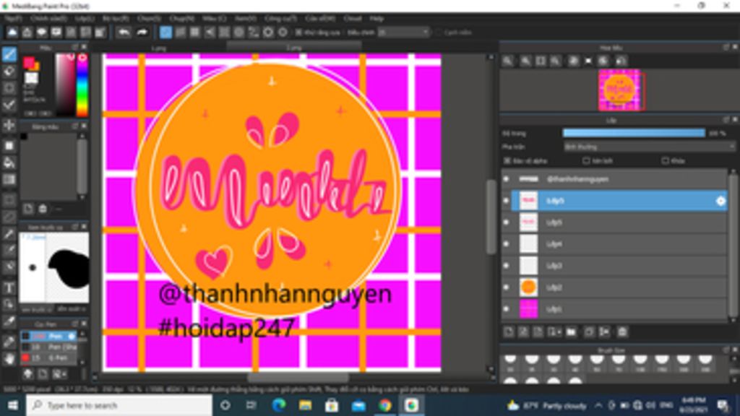Hide the Lớp4 layer
The height and width of the screenshot is (416, 740).
pyautogui.click(x=507, y=244)
